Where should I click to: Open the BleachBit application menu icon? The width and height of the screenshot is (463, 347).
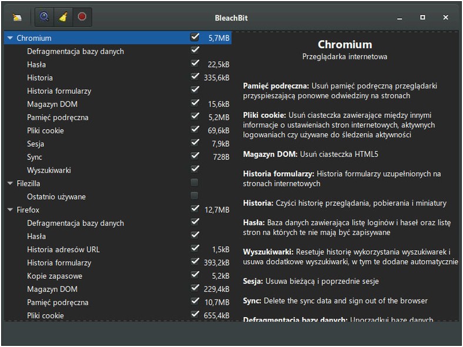pos(18,17)
